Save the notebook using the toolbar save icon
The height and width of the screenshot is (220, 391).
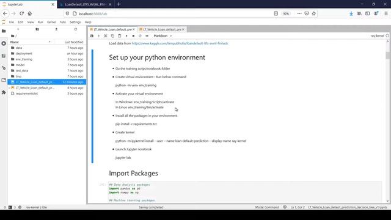coord(92,36)
